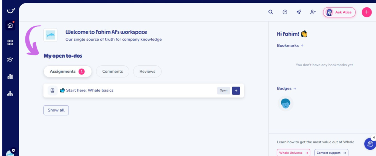The width and height of the screenshot is (376, 156).
Task: Click 'Start here: Whale basics' text
Action: [x=90, y=90]
